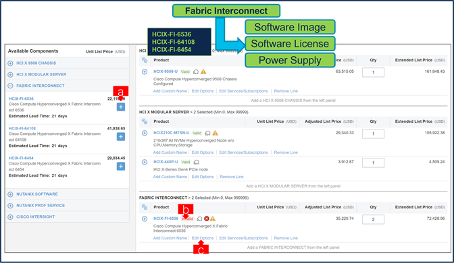The image size is (454, 263).
Task: Add Custom Name for HCIX210C-M7SN-U
Action: pyautogui.click(x=170, y=152)
